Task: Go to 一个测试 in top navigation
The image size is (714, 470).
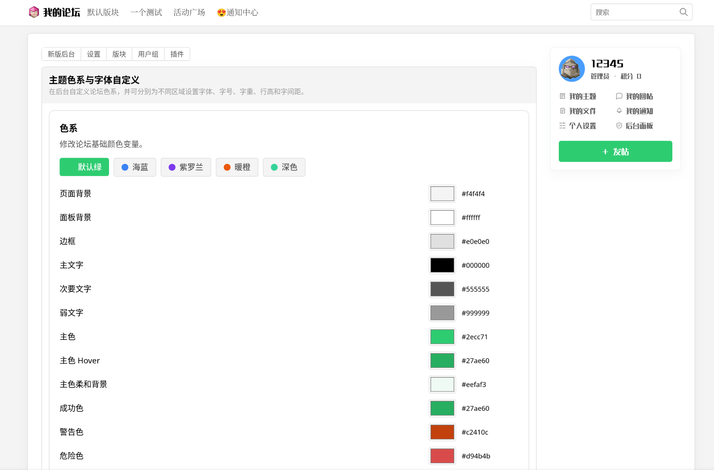Action: click(x=146, y=12)
